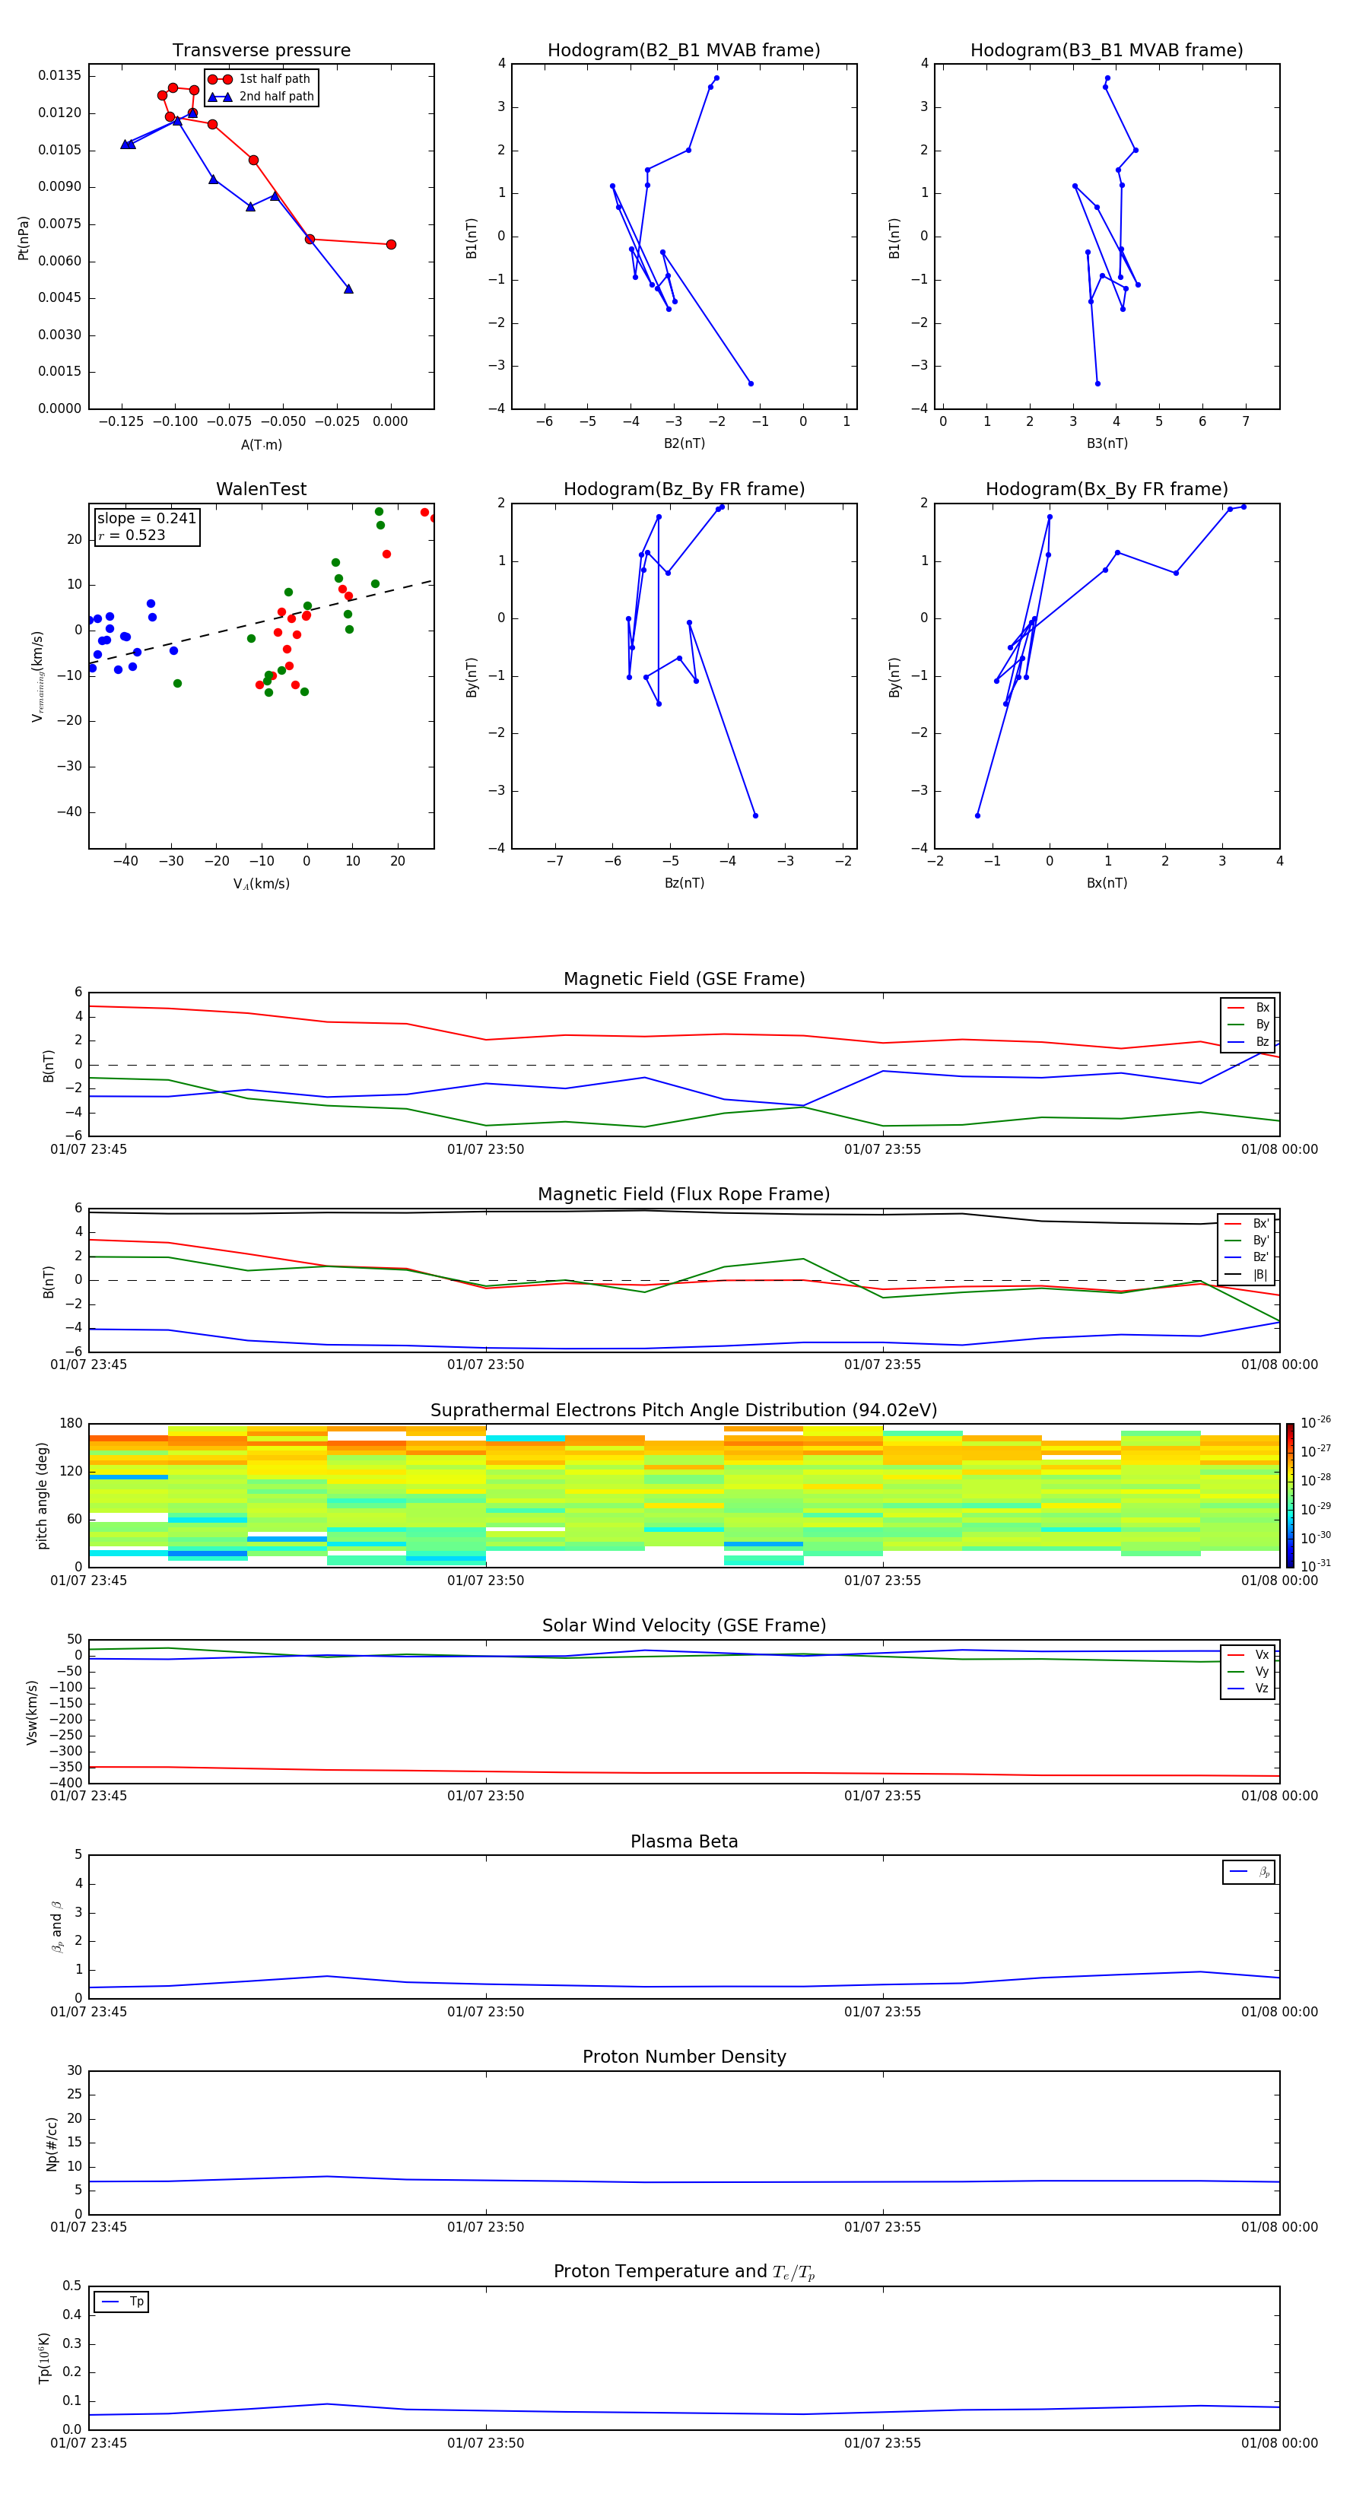Click 'Proton Temperature and Te/Tp' title
Image resolution: width=1369 pixels, height=2510 pixels.
[684, 2271]
